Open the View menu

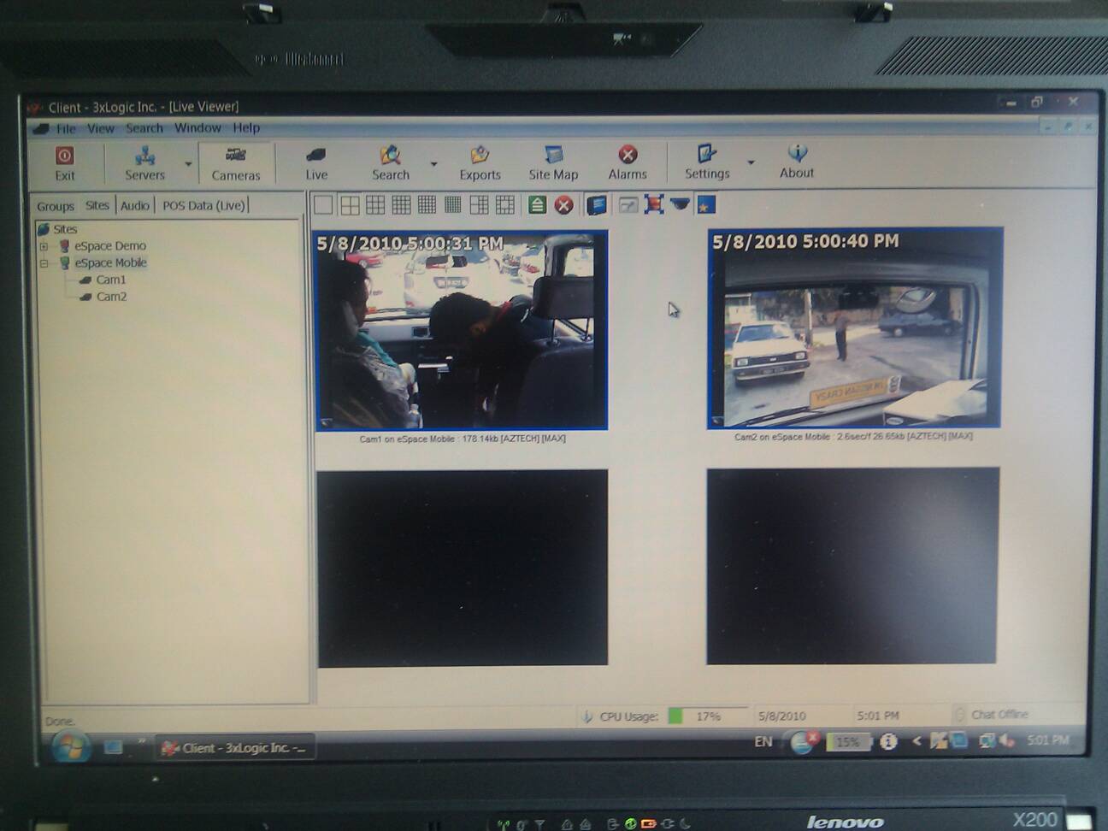pos(100,128)
